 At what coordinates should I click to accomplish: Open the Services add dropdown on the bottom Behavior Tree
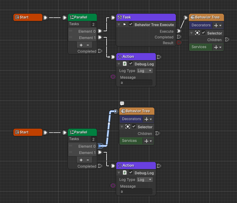(148, 141)
